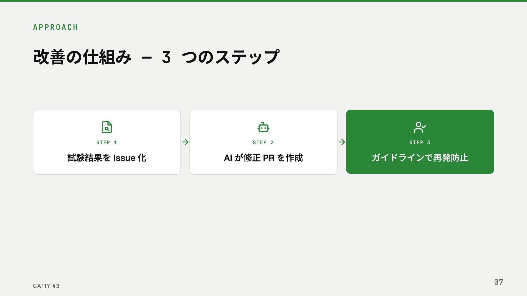This screenshot has width=527, height=296.
Task: Select the text AI が修正 PR を作成
Action: point(263,158)
